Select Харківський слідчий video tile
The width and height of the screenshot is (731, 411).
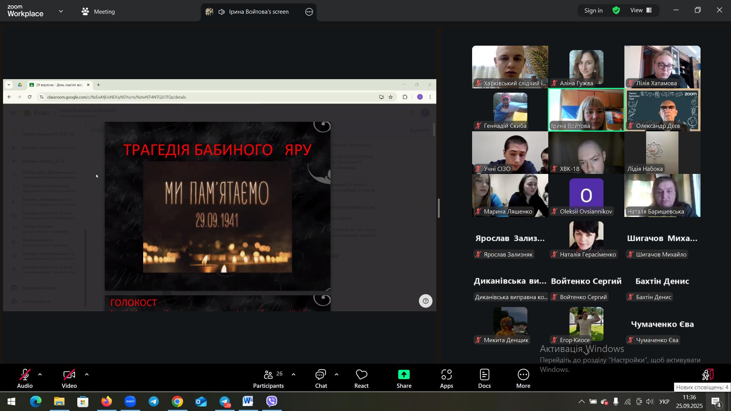(x=510, y=67)
